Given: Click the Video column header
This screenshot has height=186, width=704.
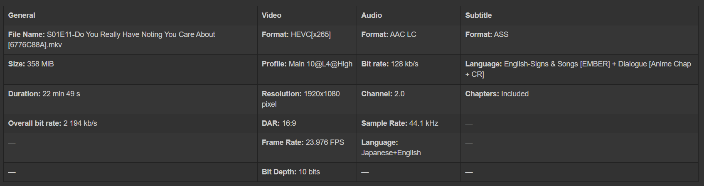Looking at the screenshot, I should pos(271,15).
